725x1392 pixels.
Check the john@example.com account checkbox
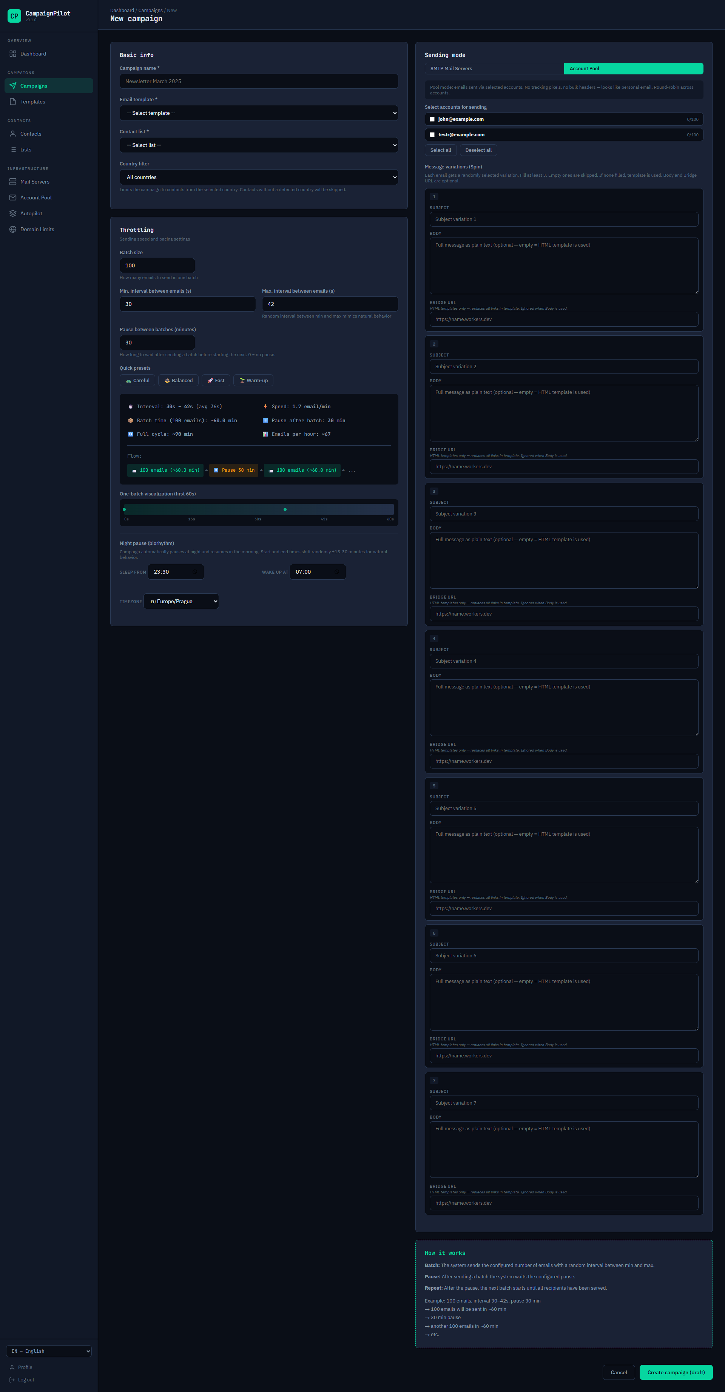tap(432, 119)
